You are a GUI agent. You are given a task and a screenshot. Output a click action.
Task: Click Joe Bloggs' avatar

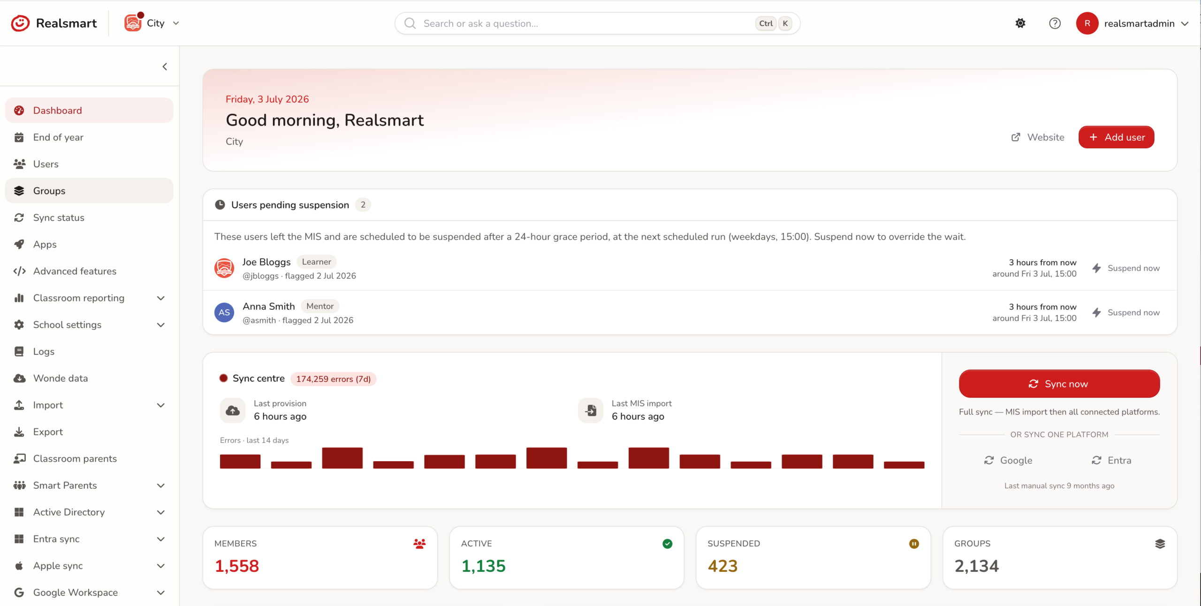[224, 268]
